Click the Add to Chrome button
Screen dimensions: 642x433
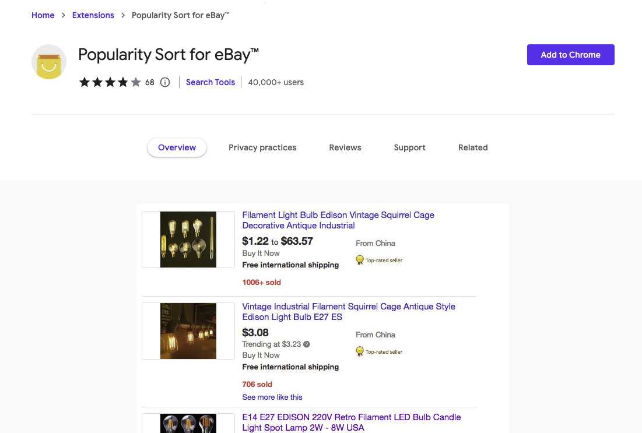(x=570, y=54)
